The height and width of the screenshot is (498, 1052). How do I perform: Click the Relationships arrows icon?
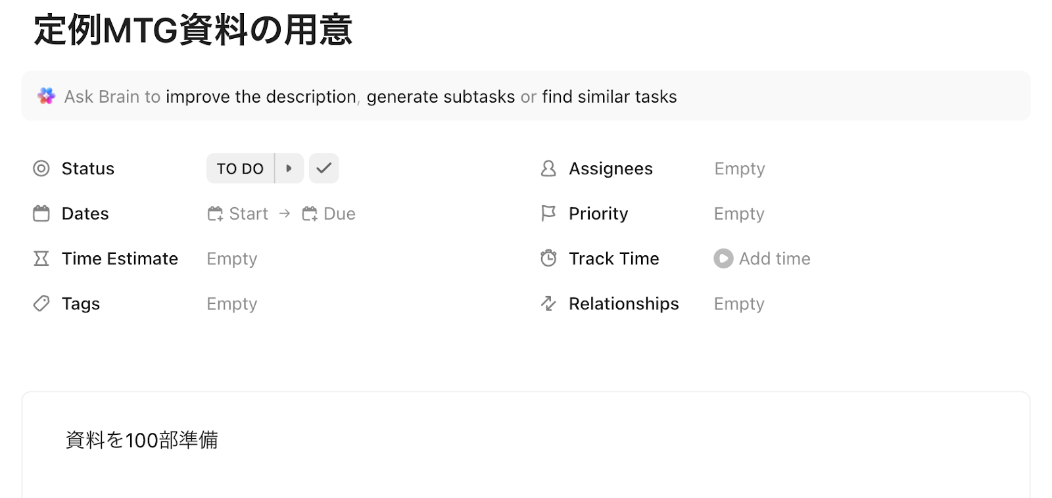click(548, 303)
